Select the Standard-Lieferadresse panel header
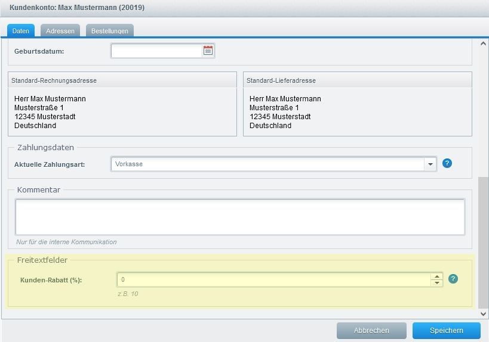The image size is (489, 342). (x=358, y=80)
